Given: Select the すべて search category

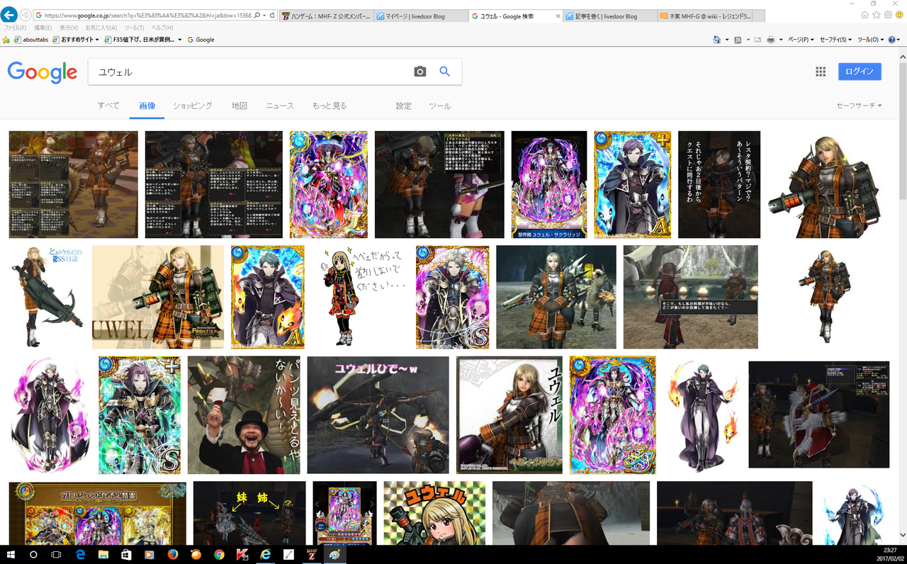Looking at the screenshot, I should pyautogui.click(x=108, y=106).
